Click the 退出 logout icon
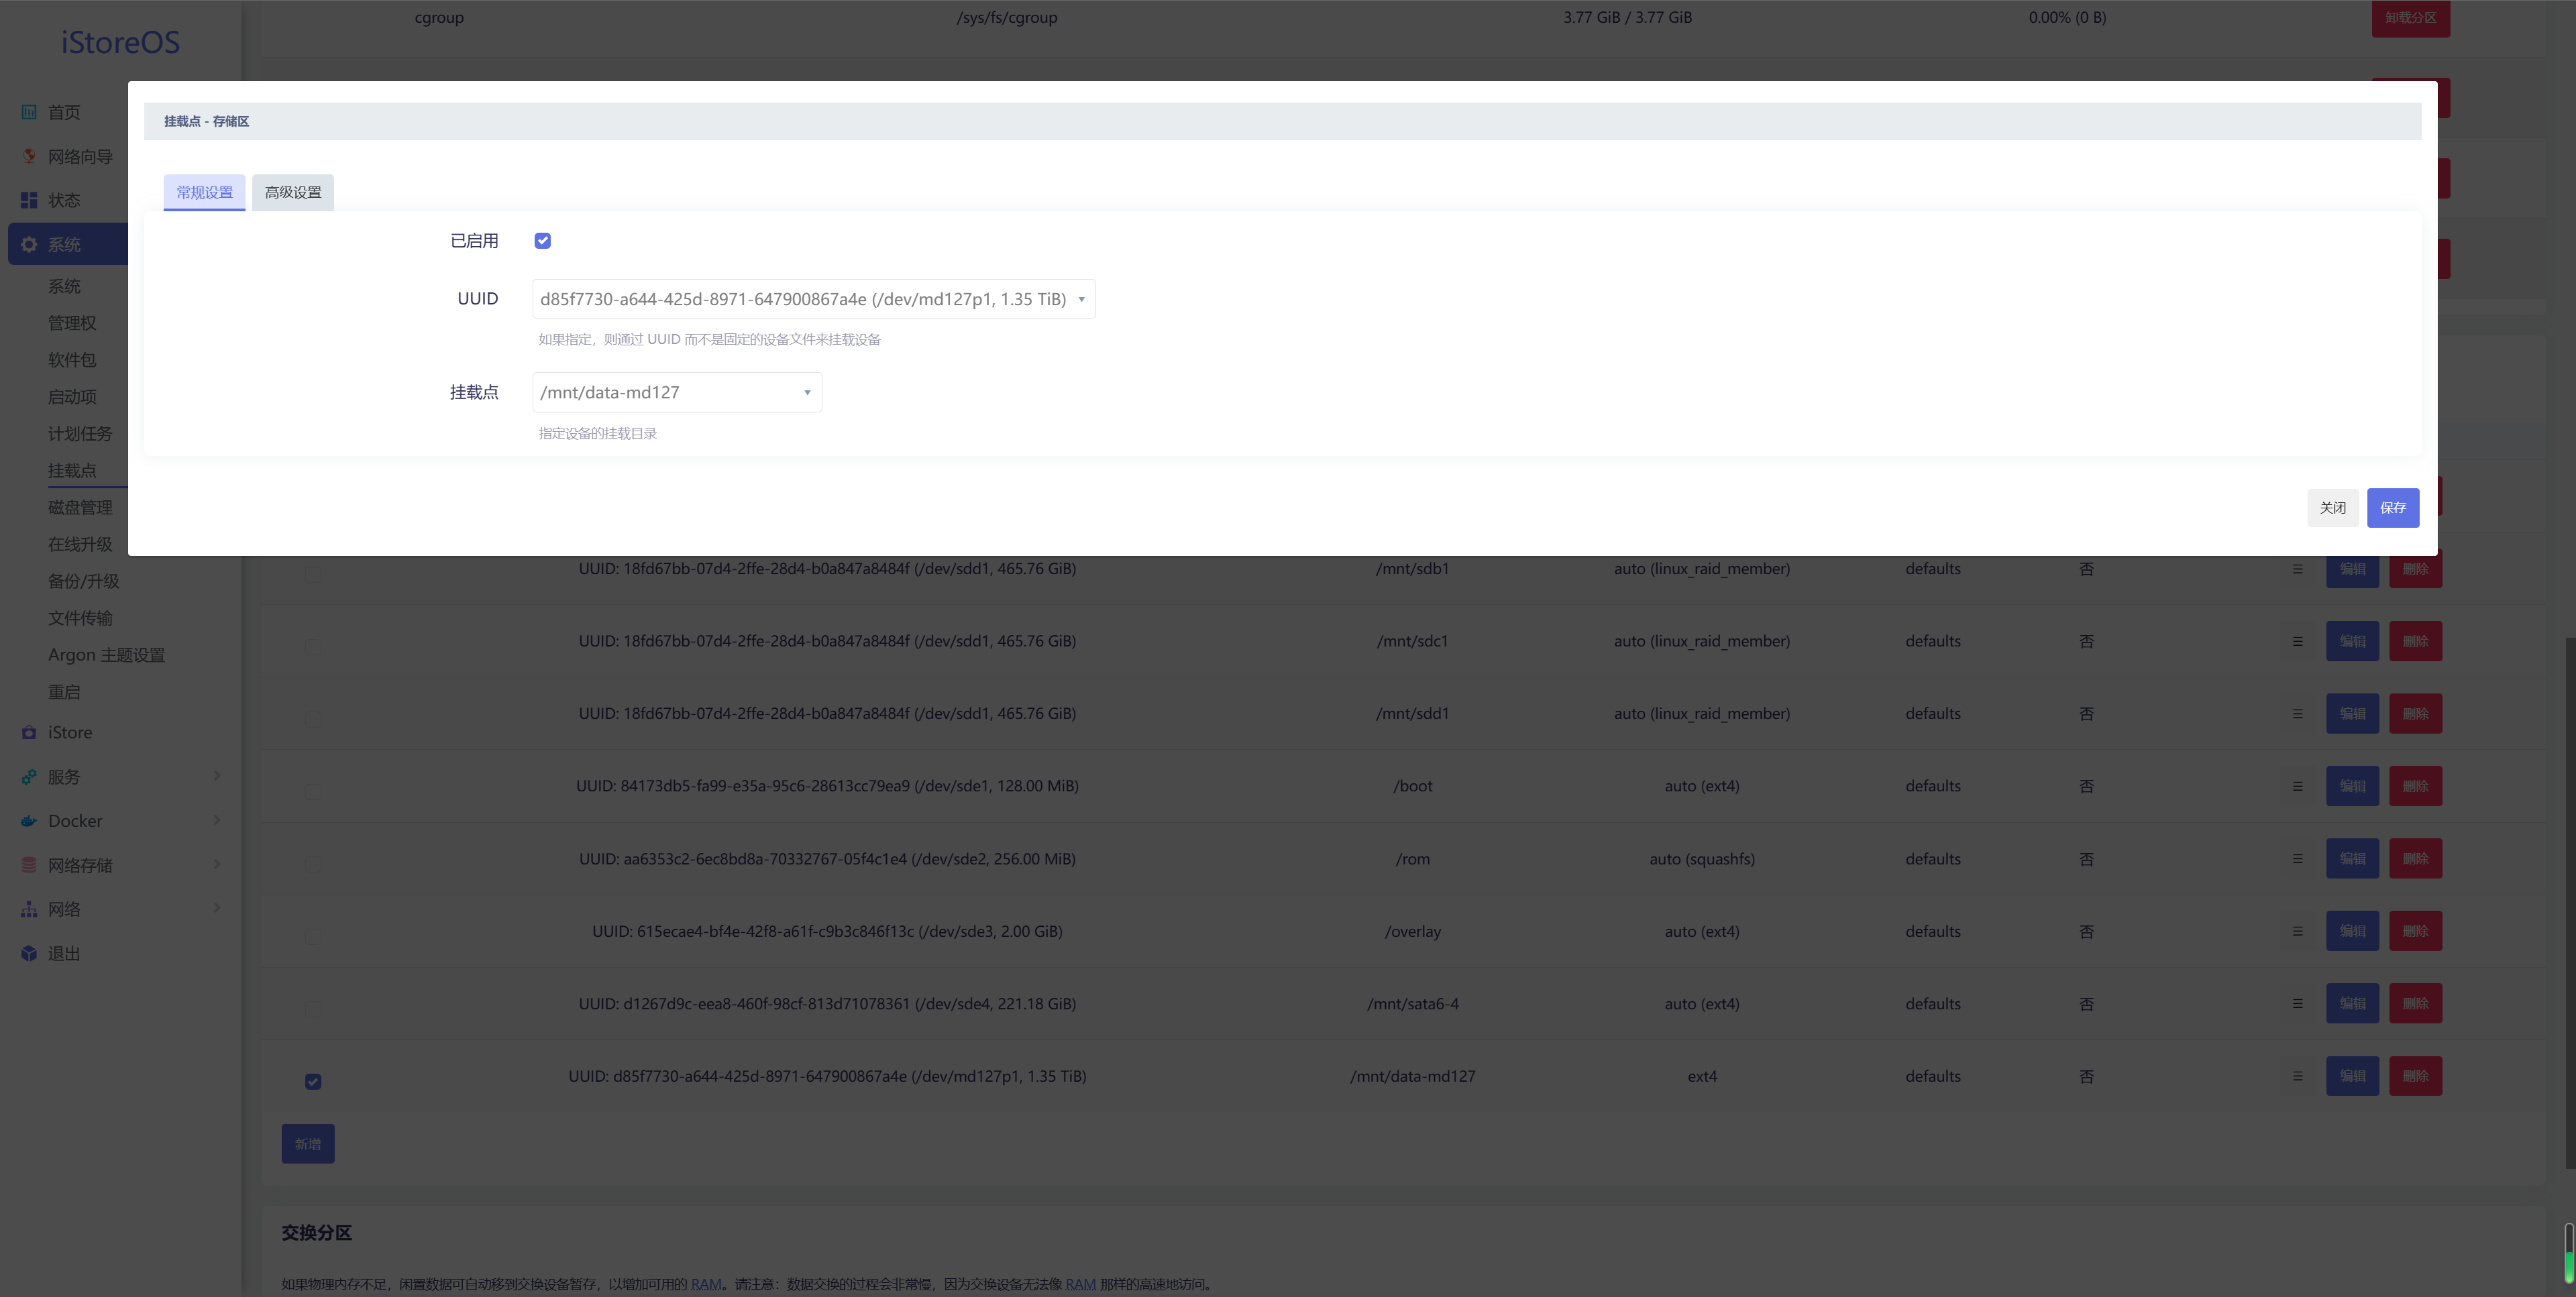Viewport: 2576px width, 1297px height. (x=28, y=952)
